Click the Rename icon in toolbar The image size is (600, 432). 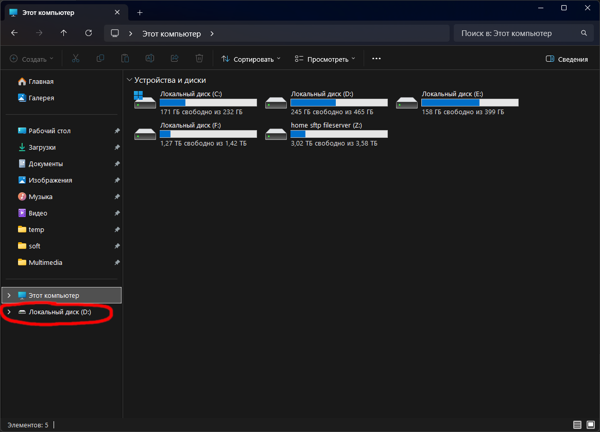tap(150, 59)
